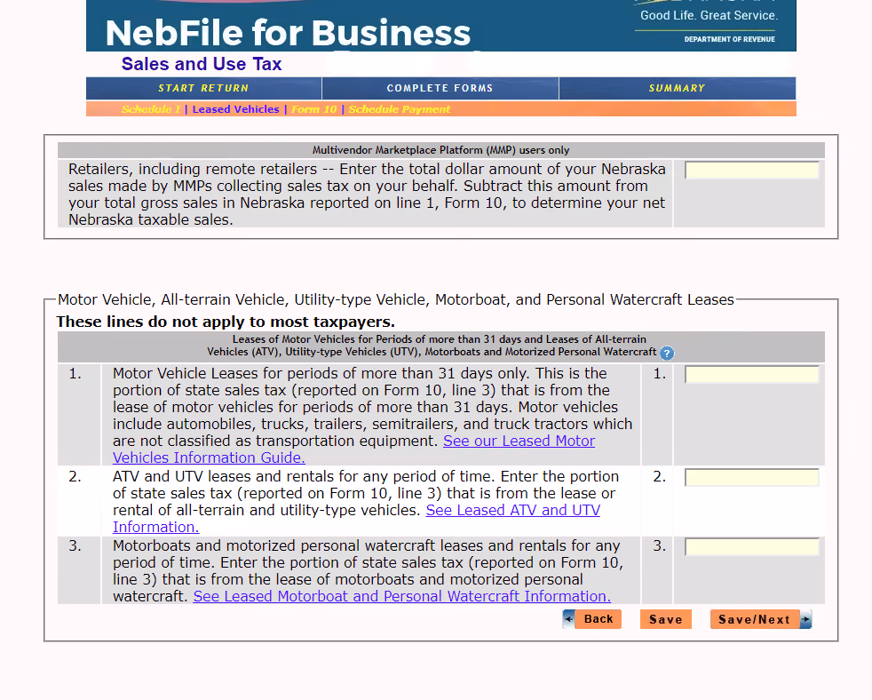872x700 pixels.
Task: Click the NebFile for Business header title
Action: (288, 33)
